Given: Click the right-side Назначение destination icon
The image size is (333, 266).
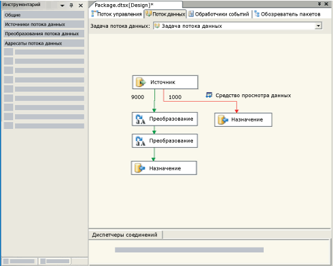Looking at the screenshot, I should point(223,119).
